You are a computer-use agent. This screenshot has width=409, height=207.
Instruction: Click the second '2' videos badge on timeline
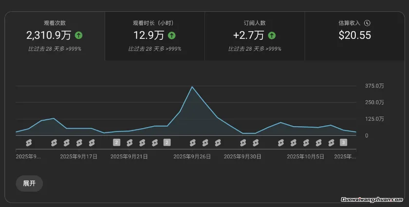point(167,143)
